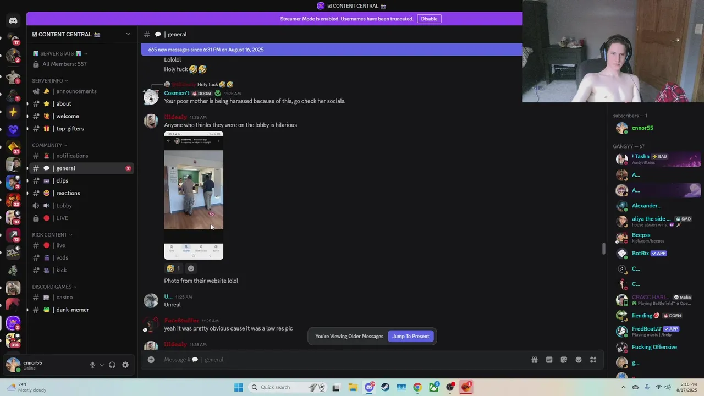Open the GIF picker
Viewport: 704px width, 396px height.
[x=549, y=360]
